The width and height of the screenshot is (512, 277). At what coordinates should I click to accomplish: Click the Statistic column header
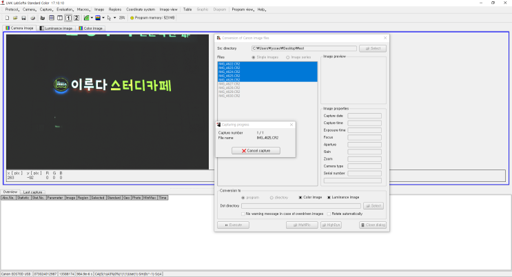coord(23,198)
